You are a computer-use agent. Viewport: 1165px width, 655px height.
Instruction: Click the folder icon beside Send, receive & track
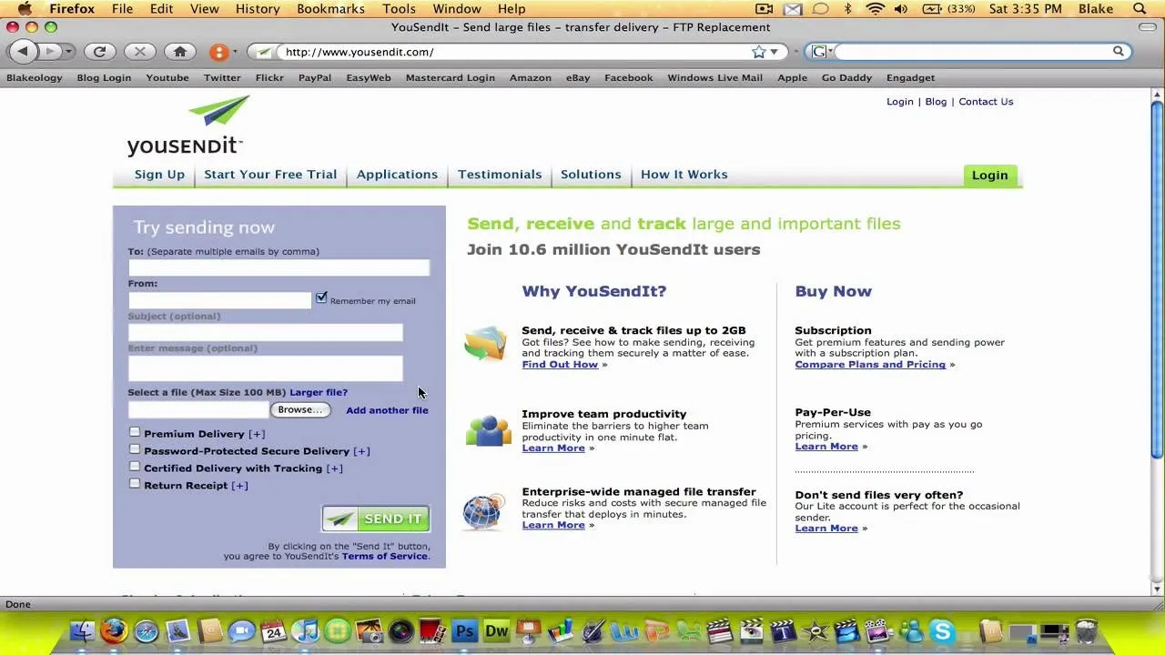[485, 345]
